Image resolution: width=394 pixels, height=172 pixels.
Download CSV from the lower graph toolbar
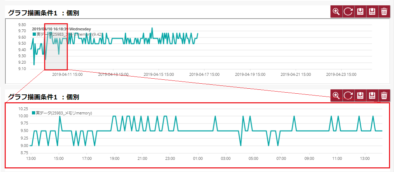[360, 95]
